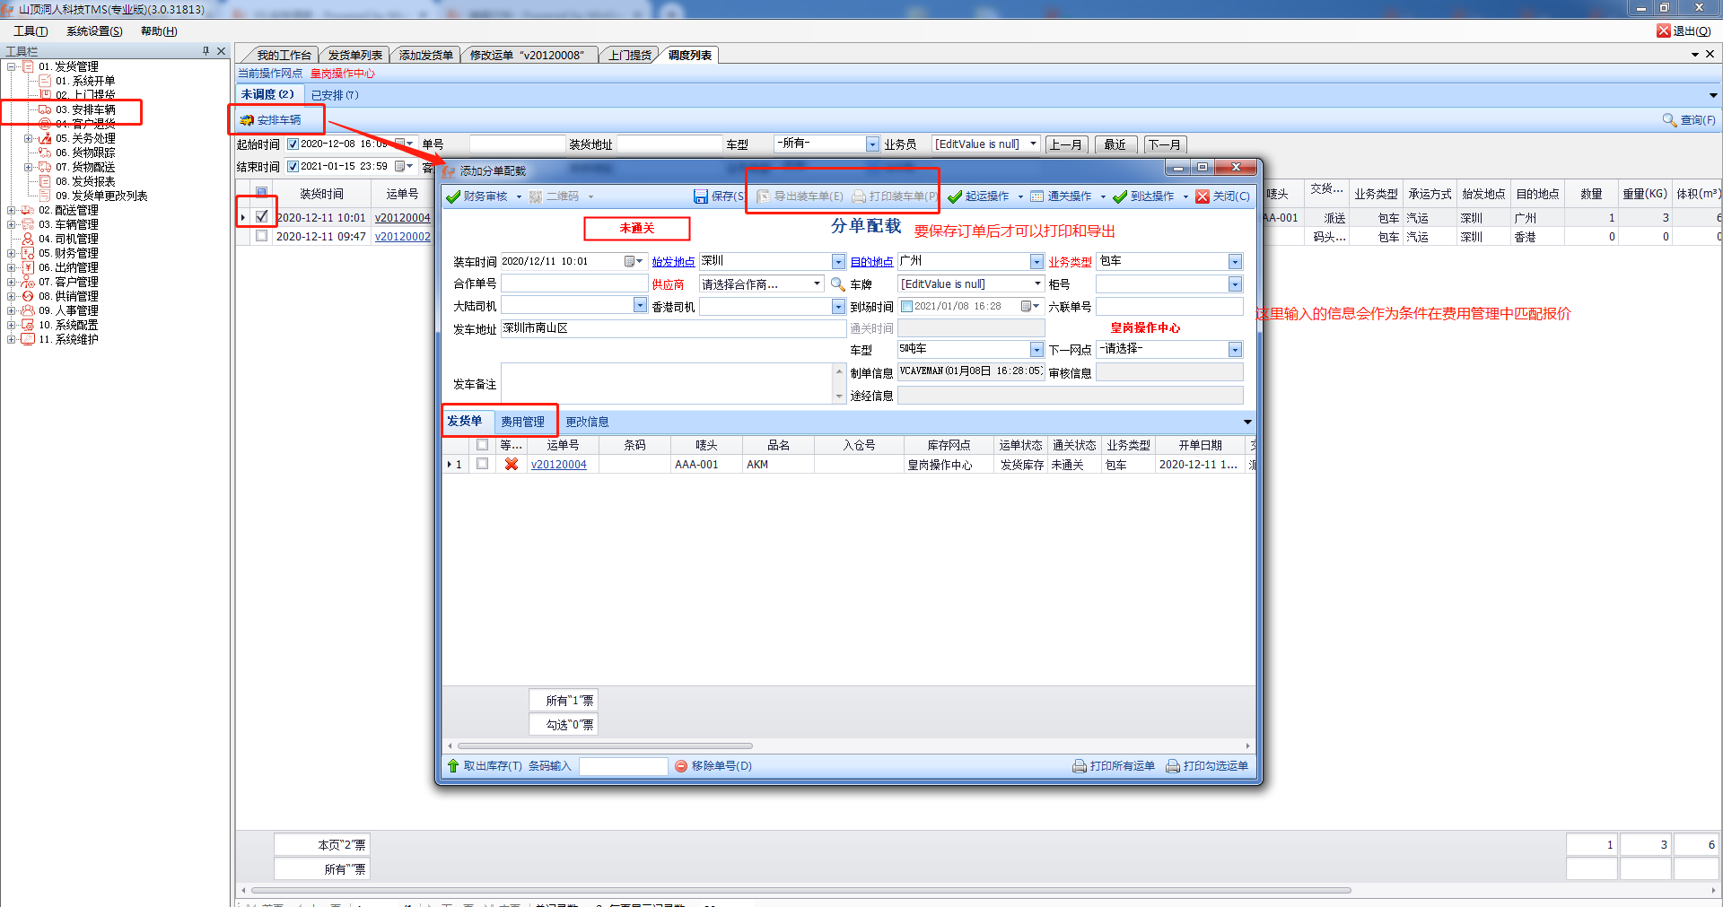Check the row checkbox in 发货单 grid
Viewport: 1723px width, 907px height.
(x=483, y=465)
